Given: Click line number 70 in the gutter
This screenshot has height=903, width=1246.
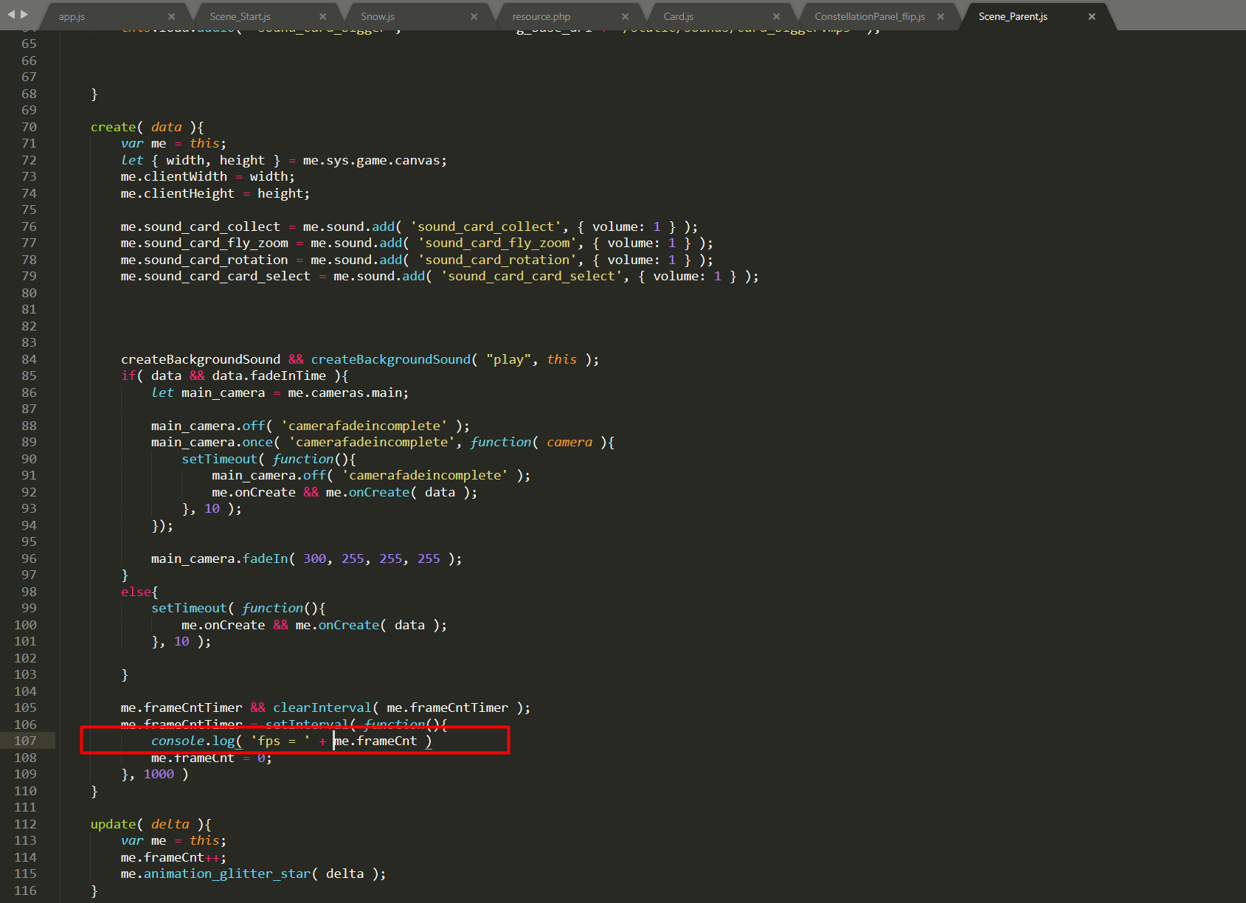Looking at the screenshot, I should pyautogui.click(x=29, y=127).
